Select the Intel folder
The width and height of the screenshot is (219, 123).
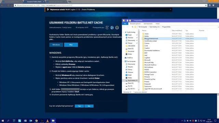point(146,55)
